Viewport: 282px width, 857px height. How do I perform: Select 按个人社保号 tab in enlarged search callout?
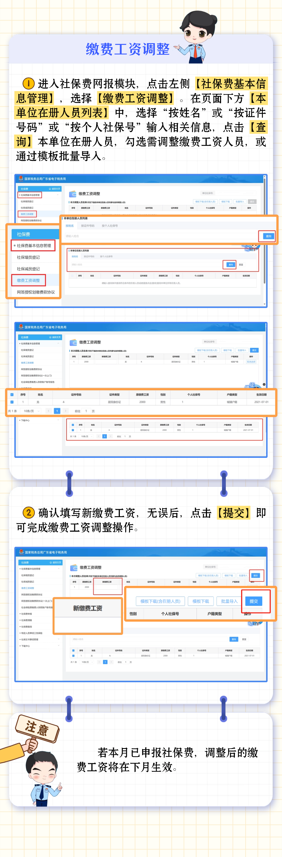(109, 226)
